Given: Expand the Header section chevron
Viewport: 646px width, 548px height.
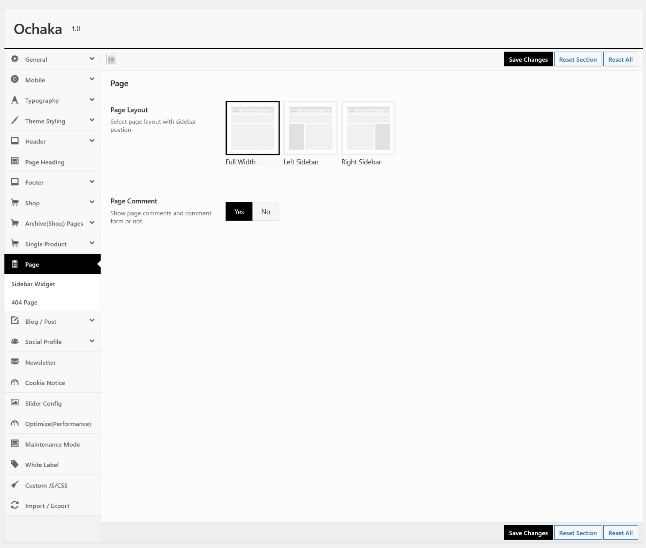Looking at the screenshot, I should pos(92,141).
